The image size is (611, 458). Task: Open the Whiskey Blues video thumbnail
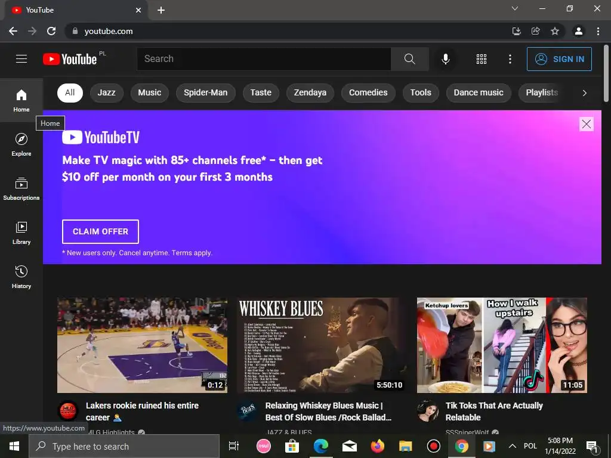point(322,345)
